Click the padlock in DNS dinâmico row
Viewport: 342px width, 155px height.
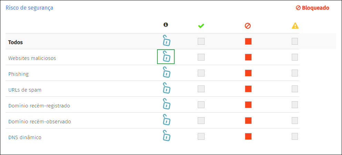[166, 136]
